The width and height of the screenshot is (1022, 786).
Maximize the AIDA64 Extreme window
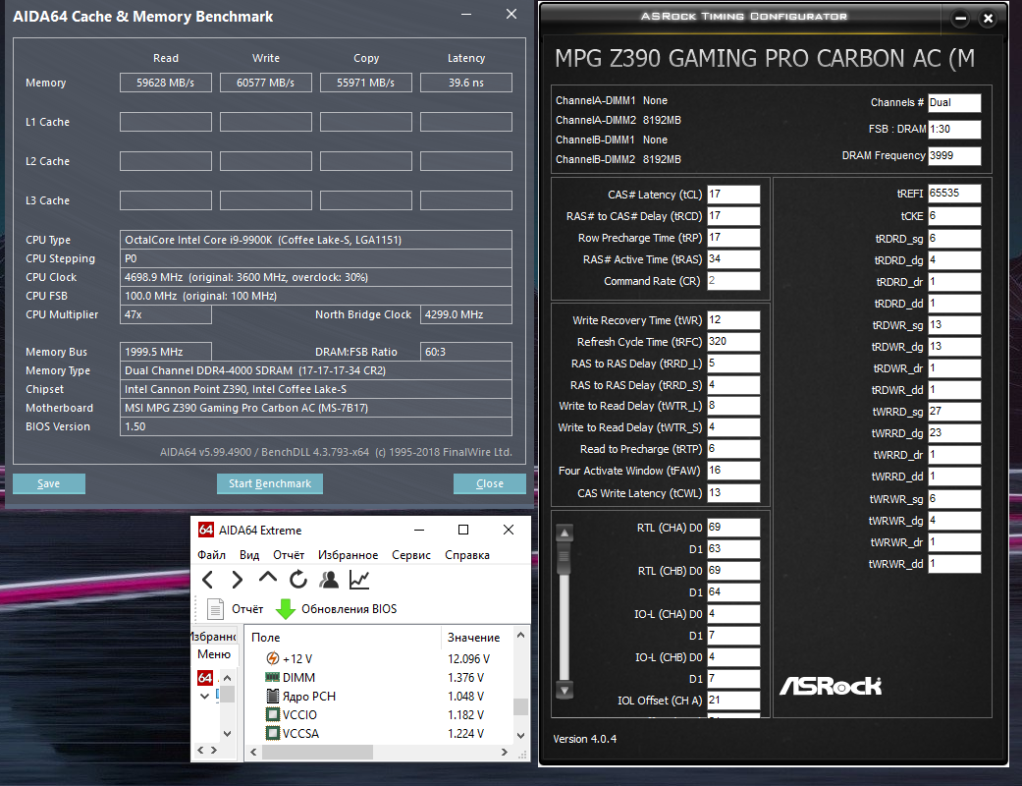point(463,530)
